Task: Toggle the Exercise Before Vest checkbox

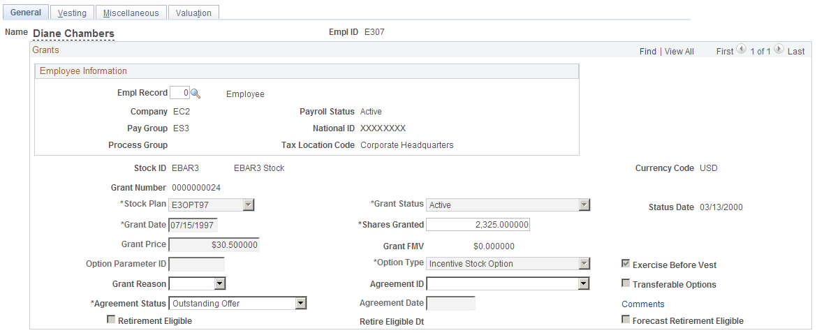Action: click(x=626, y=264)
